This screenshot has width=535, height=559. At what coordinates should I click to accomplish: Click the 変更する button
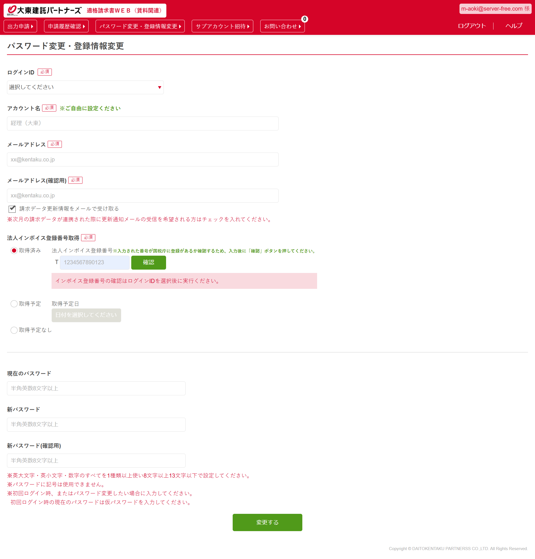click(267, 522)
